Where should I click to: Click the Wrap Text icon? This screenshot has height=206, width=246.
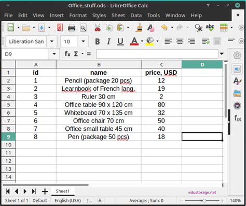pos(206,42)
